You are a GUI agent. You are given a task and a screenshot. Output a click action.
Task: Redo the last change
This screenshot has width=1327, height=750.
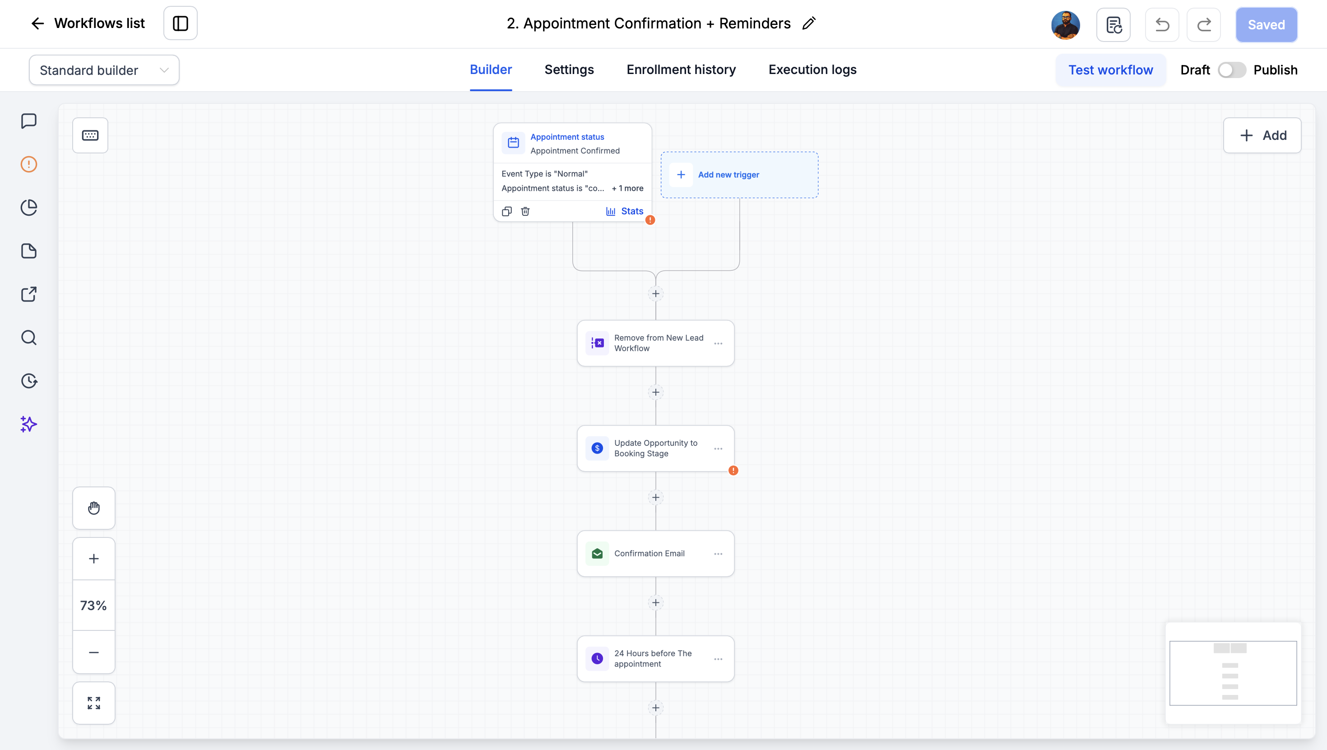point(1204,25)
